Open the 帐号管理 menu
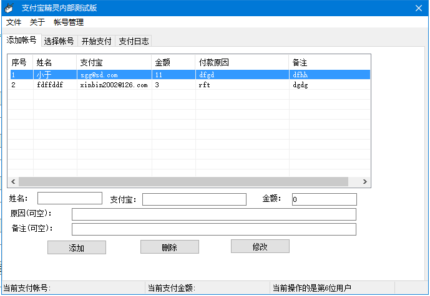The height and width of the screenshot is (296, 430). click(x=69, y=22)
